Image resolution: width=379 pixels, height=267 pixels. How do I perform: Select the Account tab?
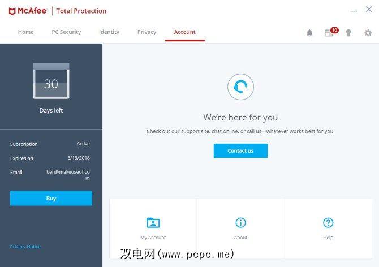click(184, 32)
